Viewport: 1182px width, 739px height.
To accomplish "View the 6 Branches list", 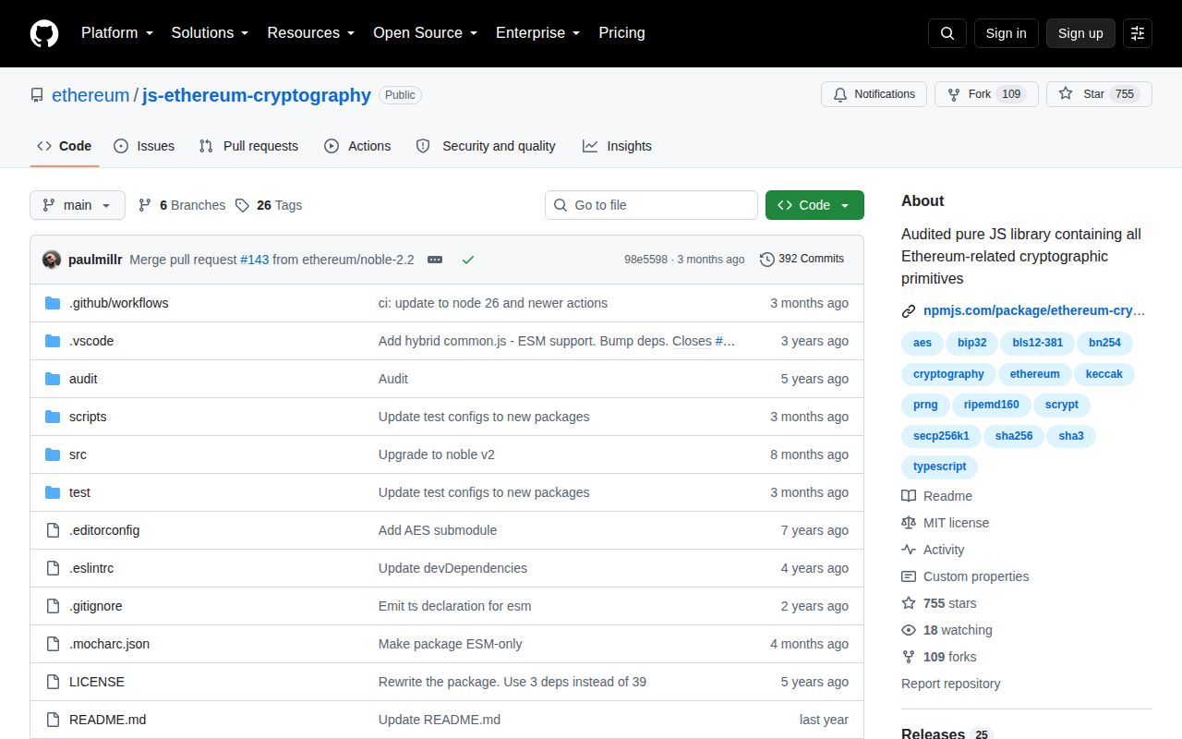I will (182, 205).
